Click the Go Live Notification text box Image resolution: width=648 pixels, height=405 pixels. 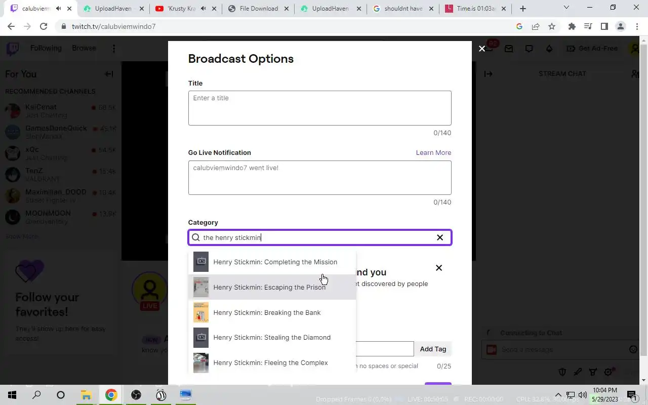click(x=319, y=178)
